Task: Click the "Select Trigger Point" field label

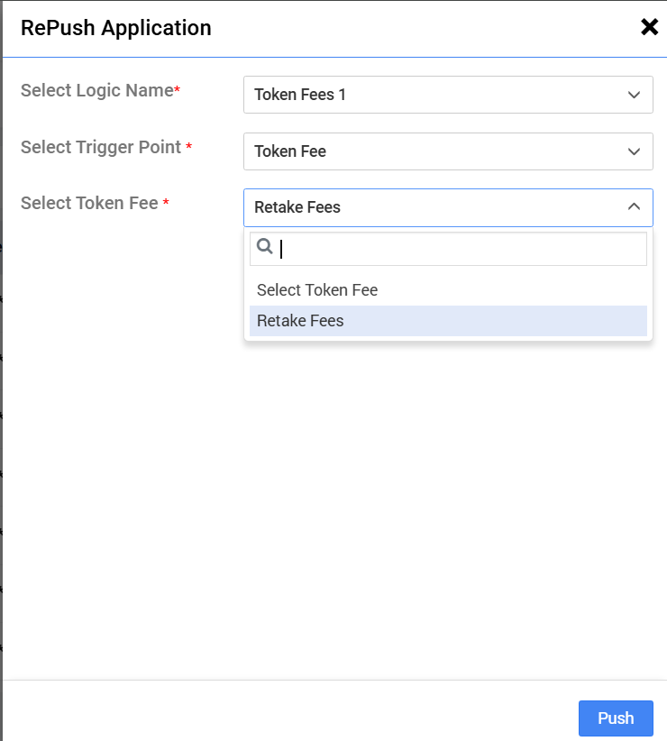Action: pos(101,147)
